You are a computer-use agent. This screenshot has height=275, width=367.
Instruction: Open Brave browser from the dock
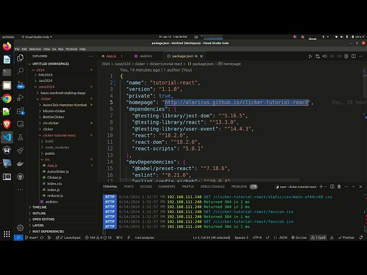click(7, 124)
